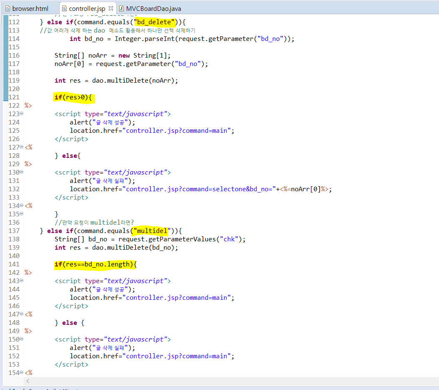Collapse the fold marker at line 130

point(22,172)
